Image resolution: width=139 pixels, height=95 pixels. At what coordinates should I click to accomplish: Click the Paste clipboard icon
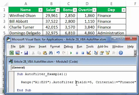click(45, 53)
